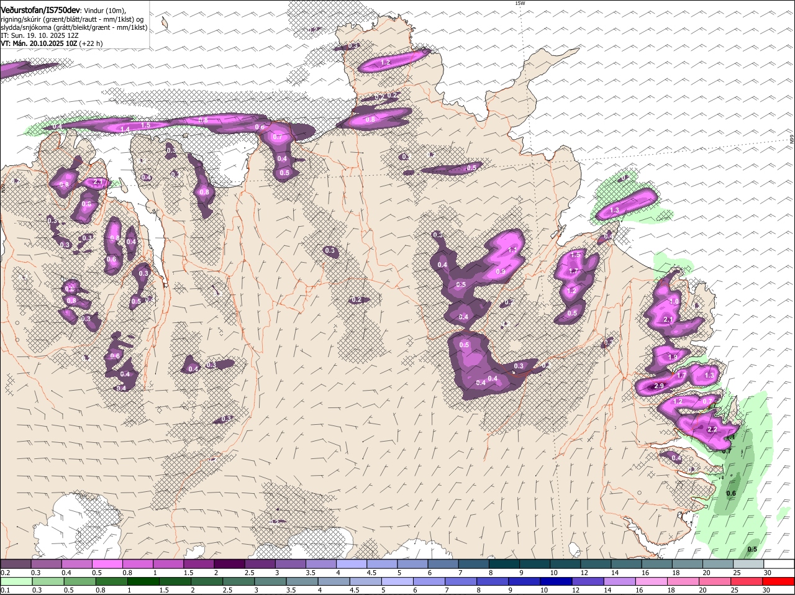
Task: Pick the snow-scale swatch above the 1.5 label
Action: pos(199,564)
